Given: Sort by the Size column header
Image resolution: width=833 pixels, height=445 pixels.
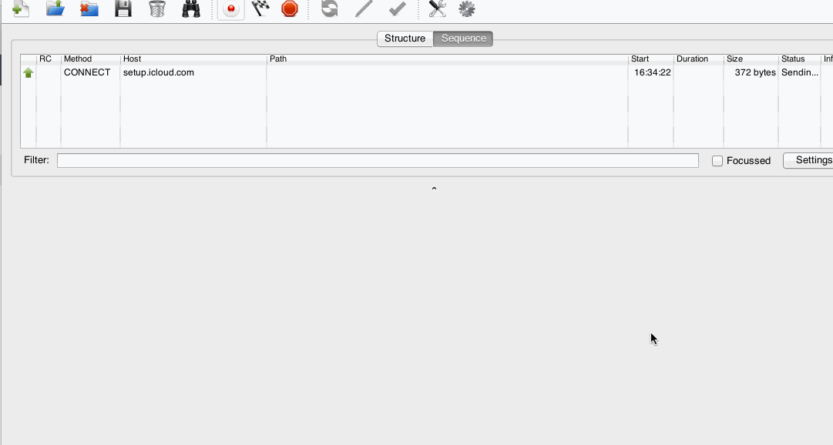Looking at the screenshot, I should [751, 59].
